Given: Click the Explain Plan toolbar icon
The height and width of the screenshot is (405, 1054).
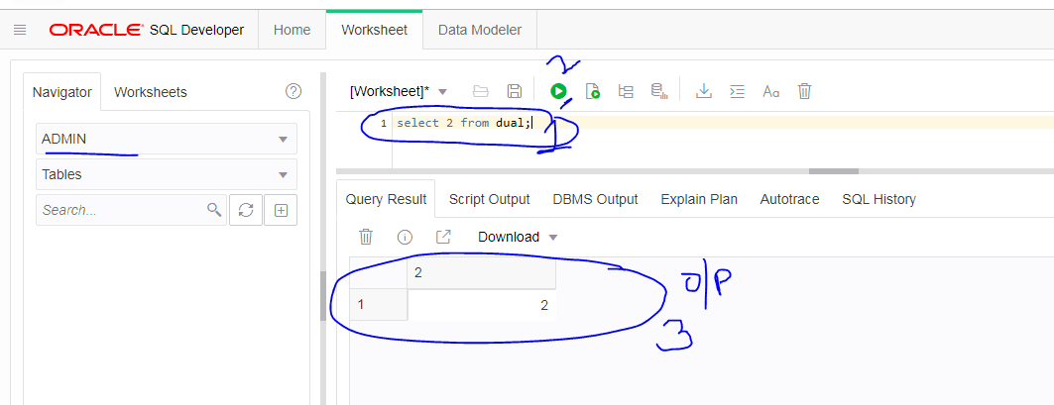Looking at the screenshot, I should pos(626,91).
